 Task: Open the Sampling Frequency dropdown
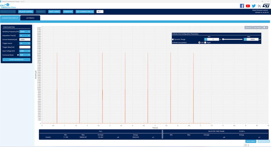[25, 32]
